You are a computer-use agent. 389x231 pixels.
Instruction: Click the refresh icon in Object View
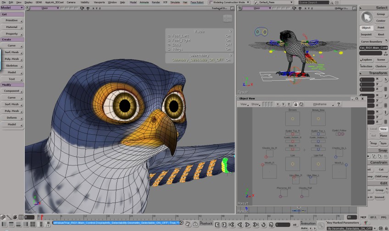[x=301, y=104]
